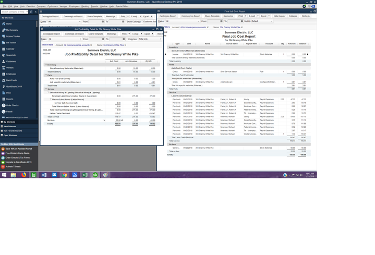Open the Vendors menu

[x=64, y=6]
